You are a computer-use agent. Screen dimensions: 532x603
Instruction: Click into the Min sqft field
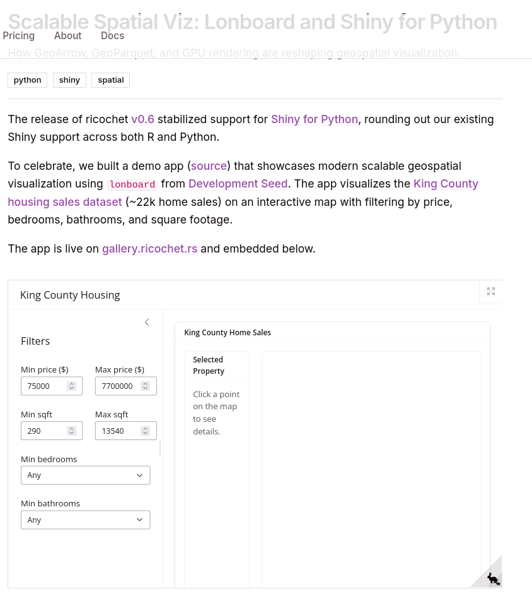click(52, 431)
